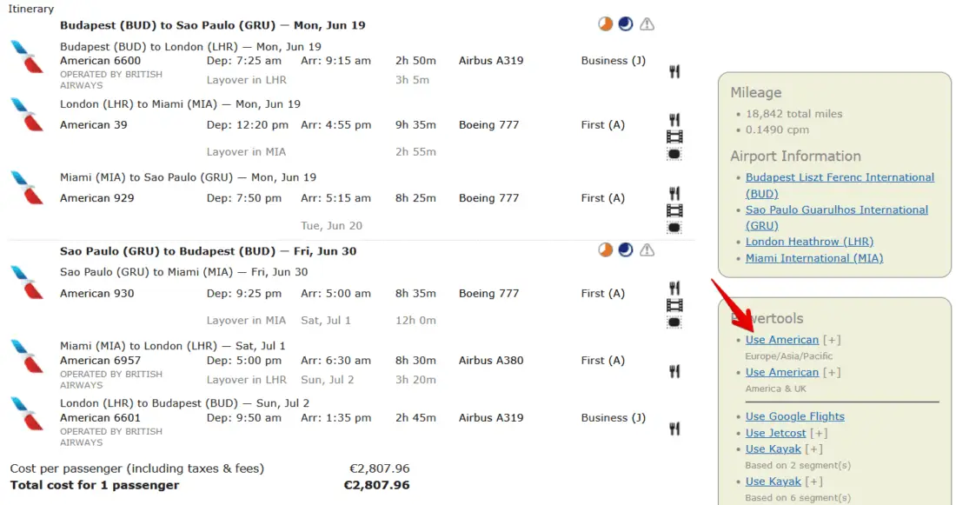Click the orange on-time icon for the outbound trip
Screen dimensions: 956x505
click(x=606, y=24)
